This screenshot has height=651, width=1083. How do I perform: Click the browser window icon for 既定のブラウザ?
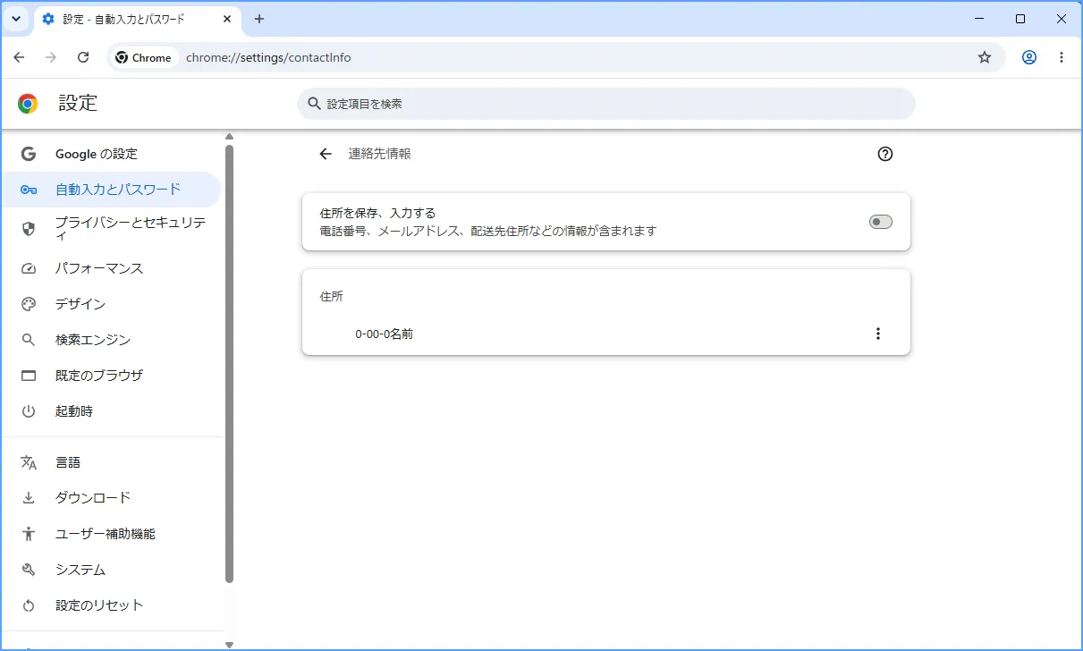29,376
